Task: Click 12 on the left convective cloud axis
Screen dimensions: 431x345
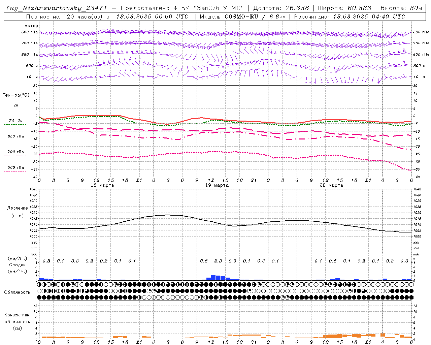Action: 35,306
